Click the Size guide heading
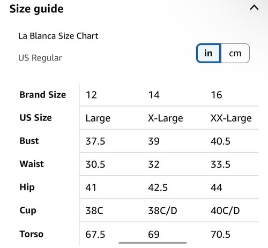 click(x=36, y=9)
